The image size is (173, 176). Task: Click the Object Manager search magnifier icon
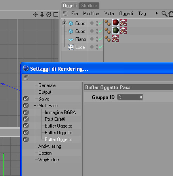(164, 14)
